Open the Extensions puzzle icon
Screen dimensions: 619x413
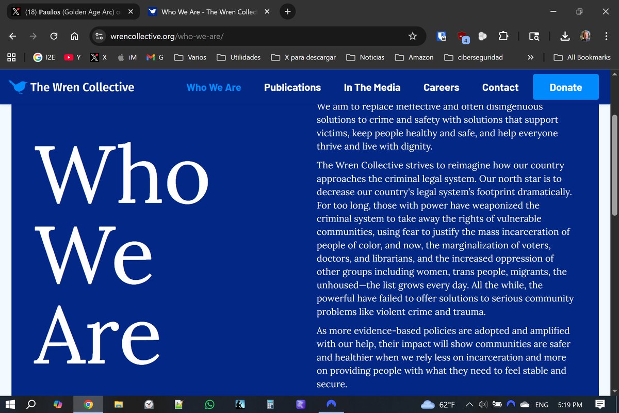coord(503,36)
